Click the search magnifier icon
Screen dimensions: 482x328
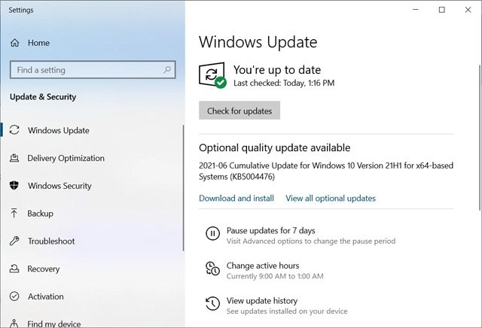pyautogui.click(x=166, y=70)
